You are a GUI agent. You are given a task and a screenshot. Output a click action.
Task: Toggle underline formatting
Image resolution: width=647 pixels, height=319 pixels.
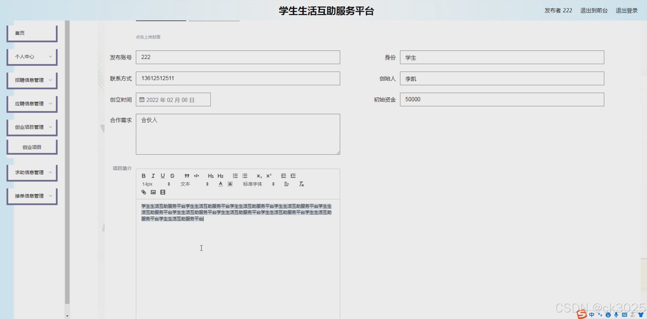(x=163, y=176)
